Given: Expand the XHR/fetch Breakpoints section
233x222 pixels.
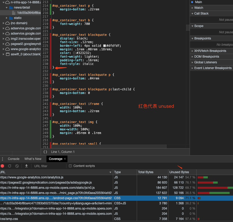Looking at the screenshot, I should pos(210,51).
